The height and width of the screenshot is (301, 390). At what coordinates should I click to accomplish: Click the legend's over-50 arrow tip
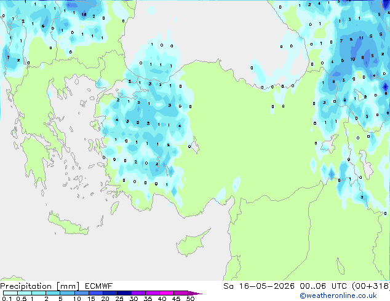pyautogui.click(x=196, y=293)
